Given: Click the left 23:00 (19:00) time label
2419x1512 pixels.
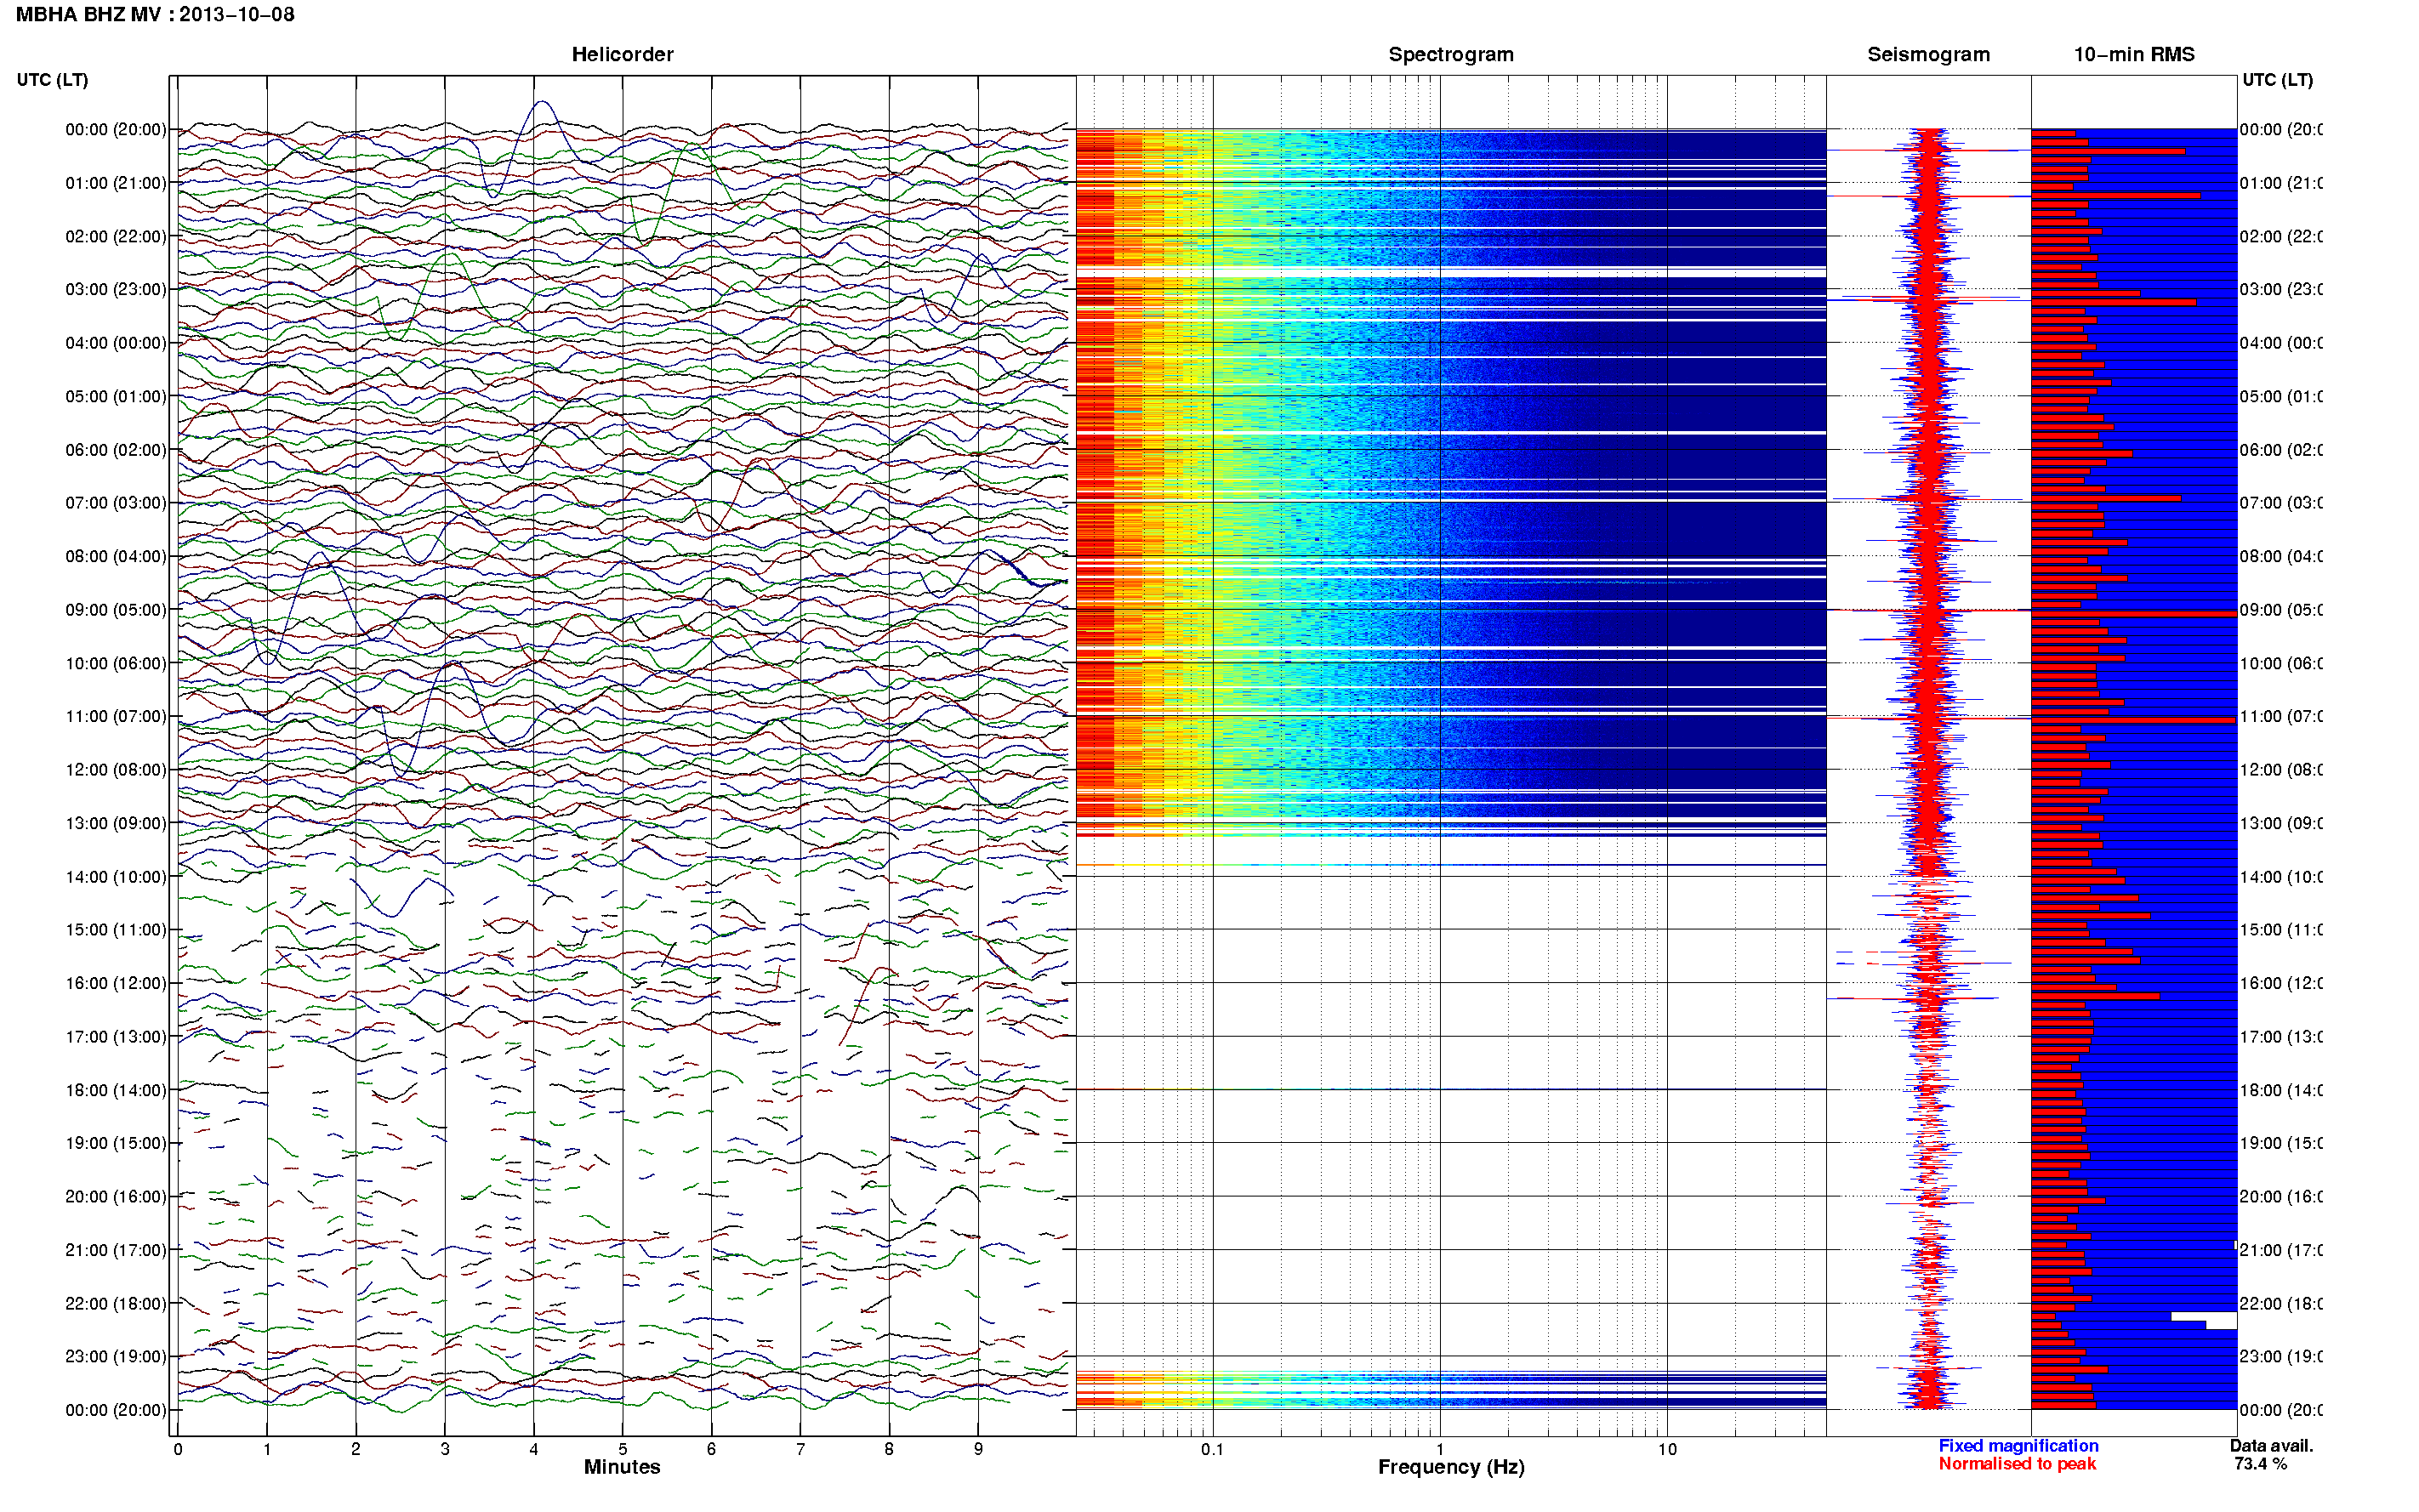Looking at the screenshot, I should click(x=116, y=1356).
